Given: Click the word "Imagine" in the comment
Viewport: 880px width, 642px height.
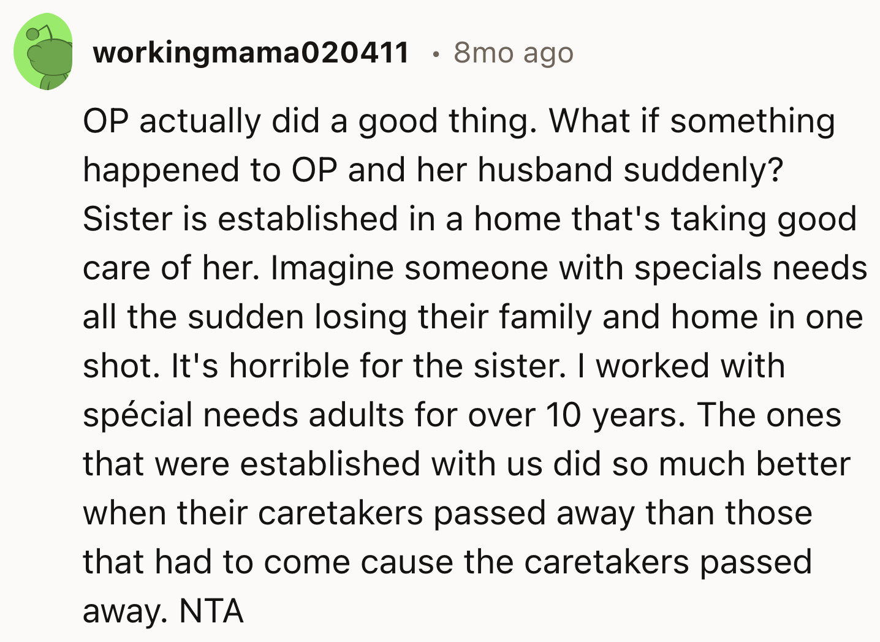Looking at the screenshot, I should pos(332,269).
